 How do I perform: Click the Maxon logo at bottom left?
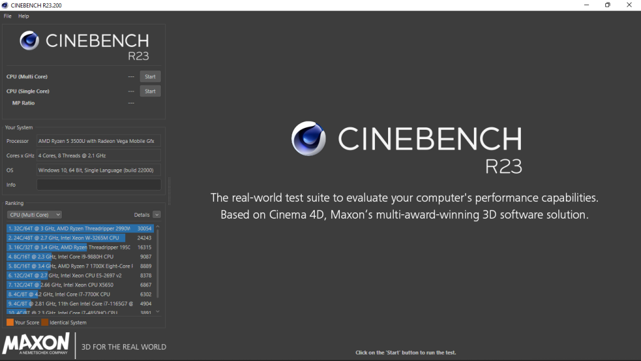36,344
